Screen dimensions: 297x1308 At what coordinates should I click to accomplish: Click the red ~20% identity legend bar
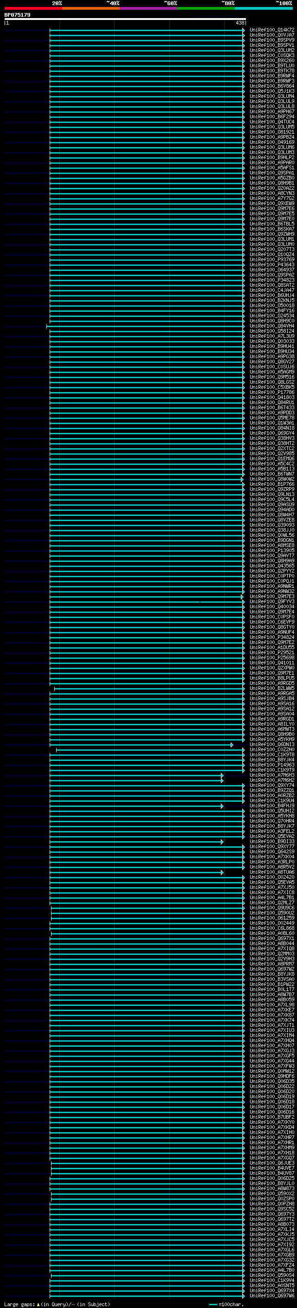click(x=33, y=8)
